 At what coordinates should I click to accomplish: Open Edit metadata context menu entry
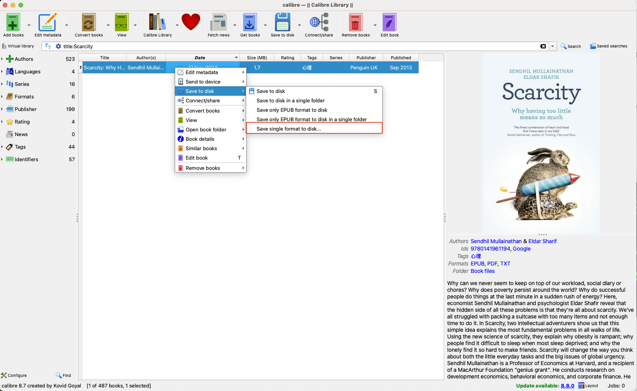[211, 72]
